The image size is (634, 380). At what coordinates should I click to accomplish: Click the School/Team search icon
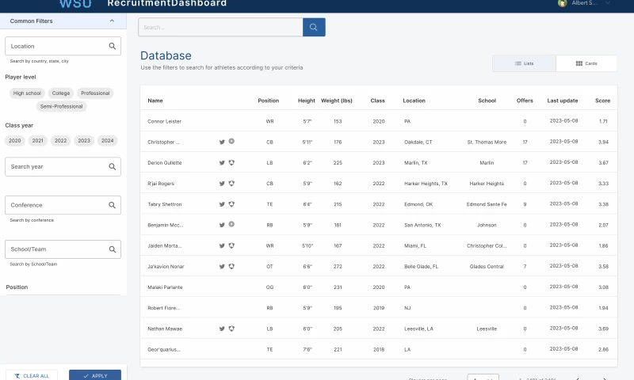(112, 249)
